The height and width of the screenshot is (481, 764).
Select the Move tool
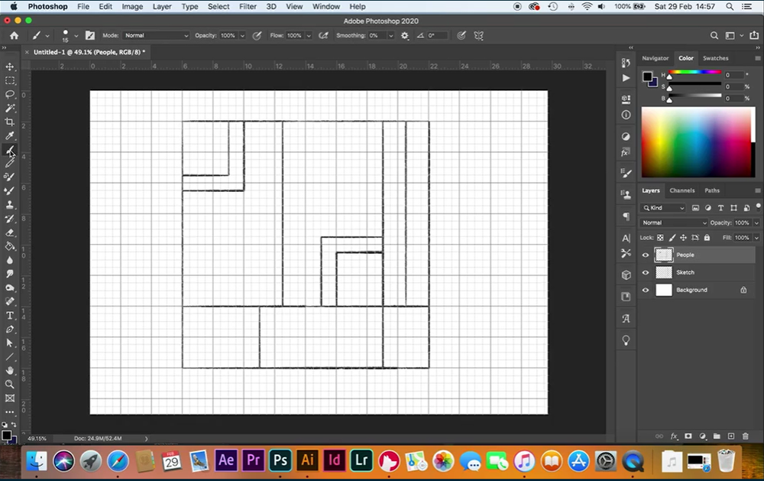[x=10, y=67]
